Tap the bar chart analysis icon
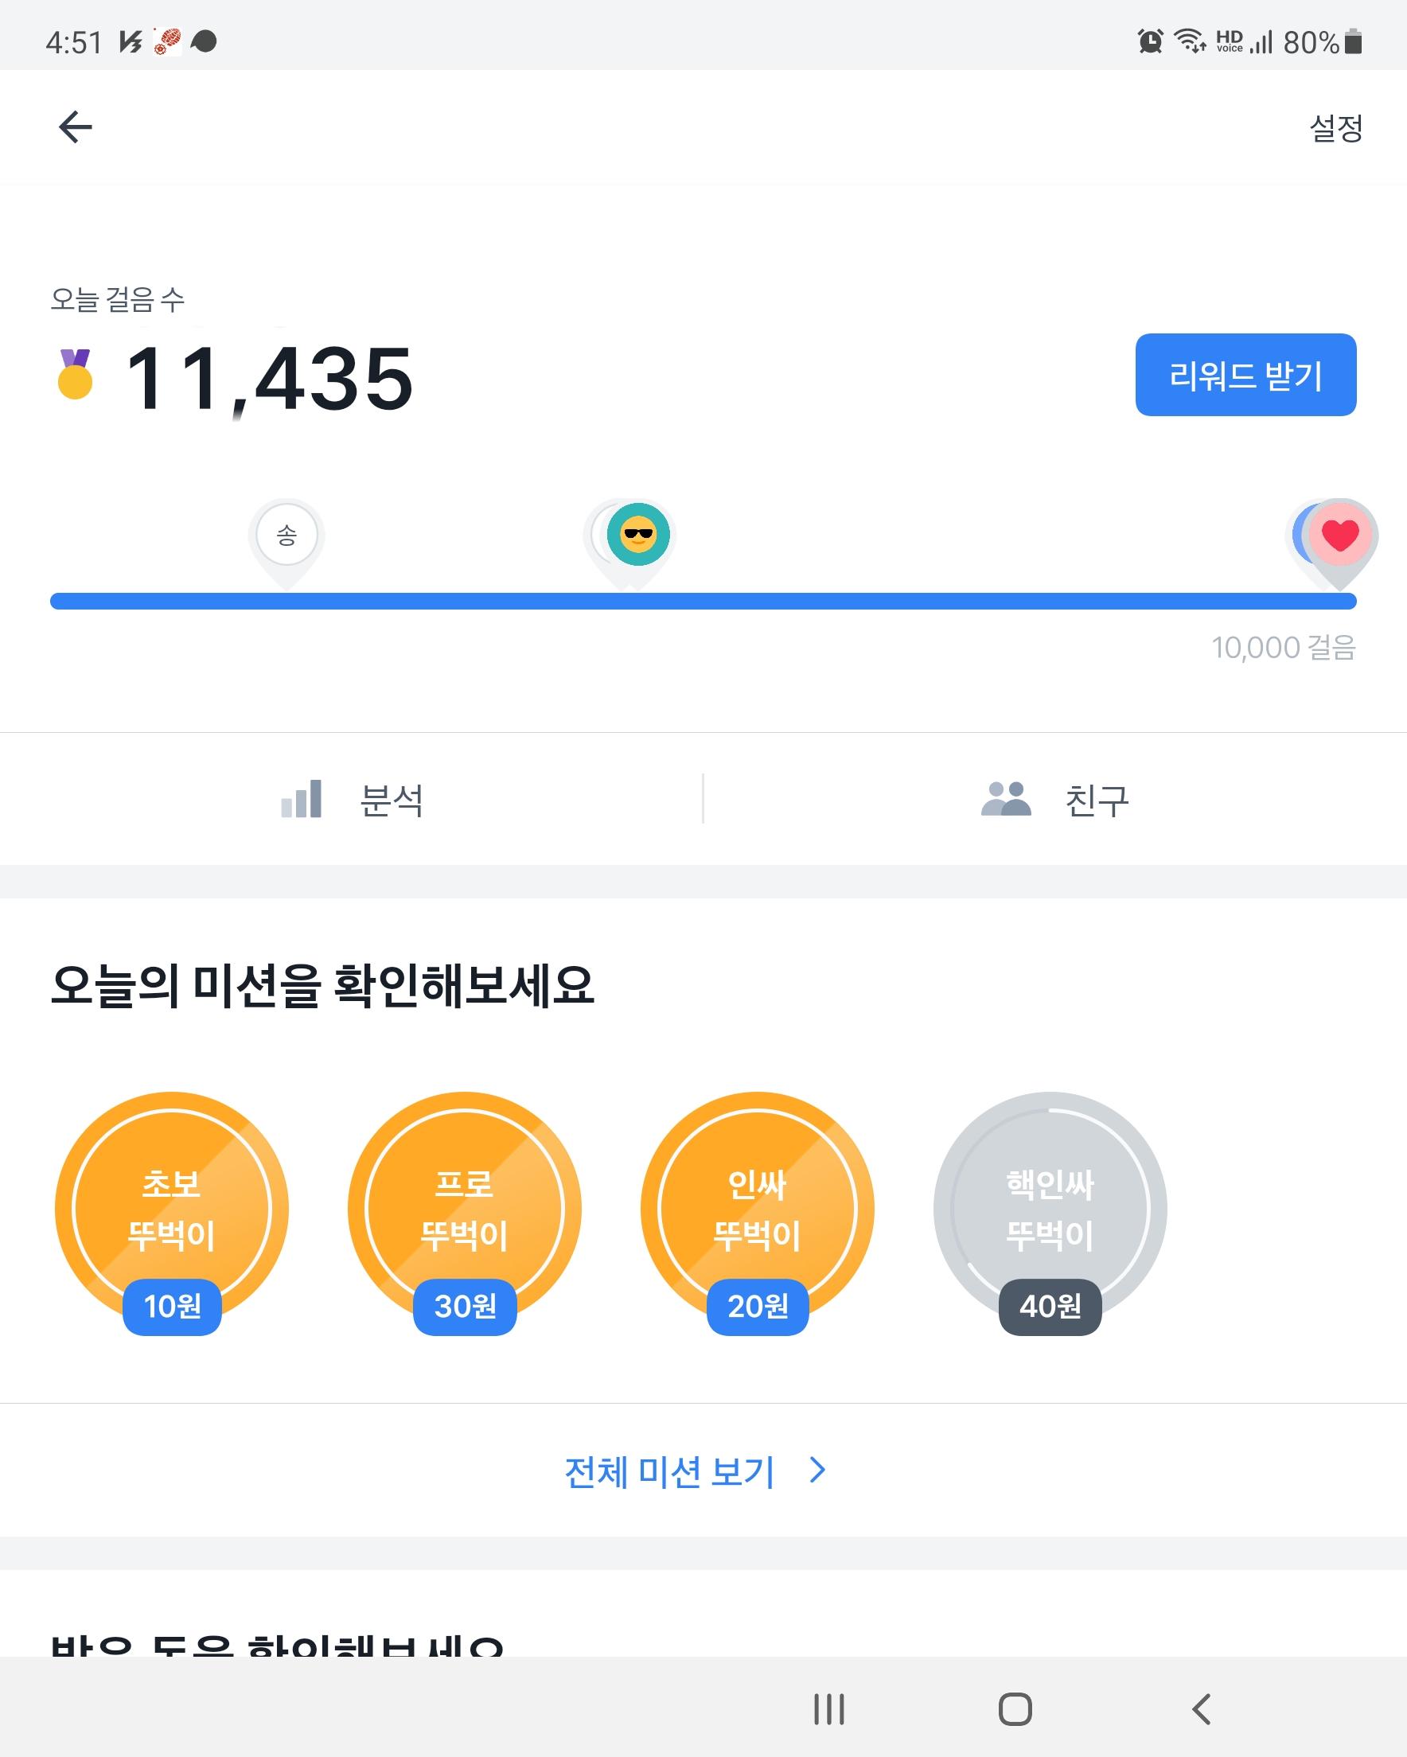 [302, 799]
